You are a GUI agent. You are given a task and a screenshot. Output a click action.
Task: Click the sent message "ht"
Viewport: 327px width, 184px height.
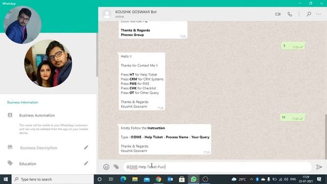[x=292, y=118]
